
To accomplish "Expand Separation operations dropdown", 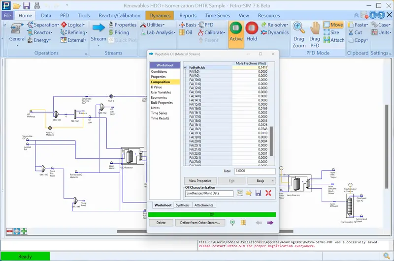I will pyautogui.click(x=43, y=25).
